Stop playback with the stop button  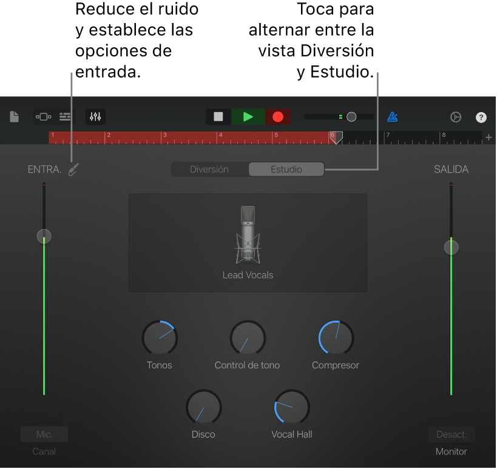tap(218, 117)
